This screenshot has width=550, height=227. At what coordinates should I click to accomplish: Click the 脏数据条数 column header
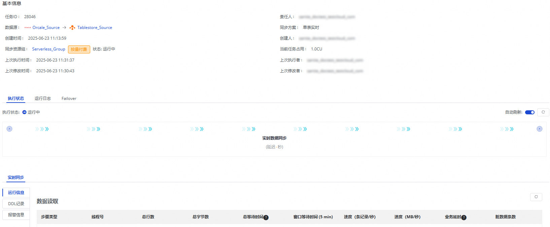tap(506, 217)
